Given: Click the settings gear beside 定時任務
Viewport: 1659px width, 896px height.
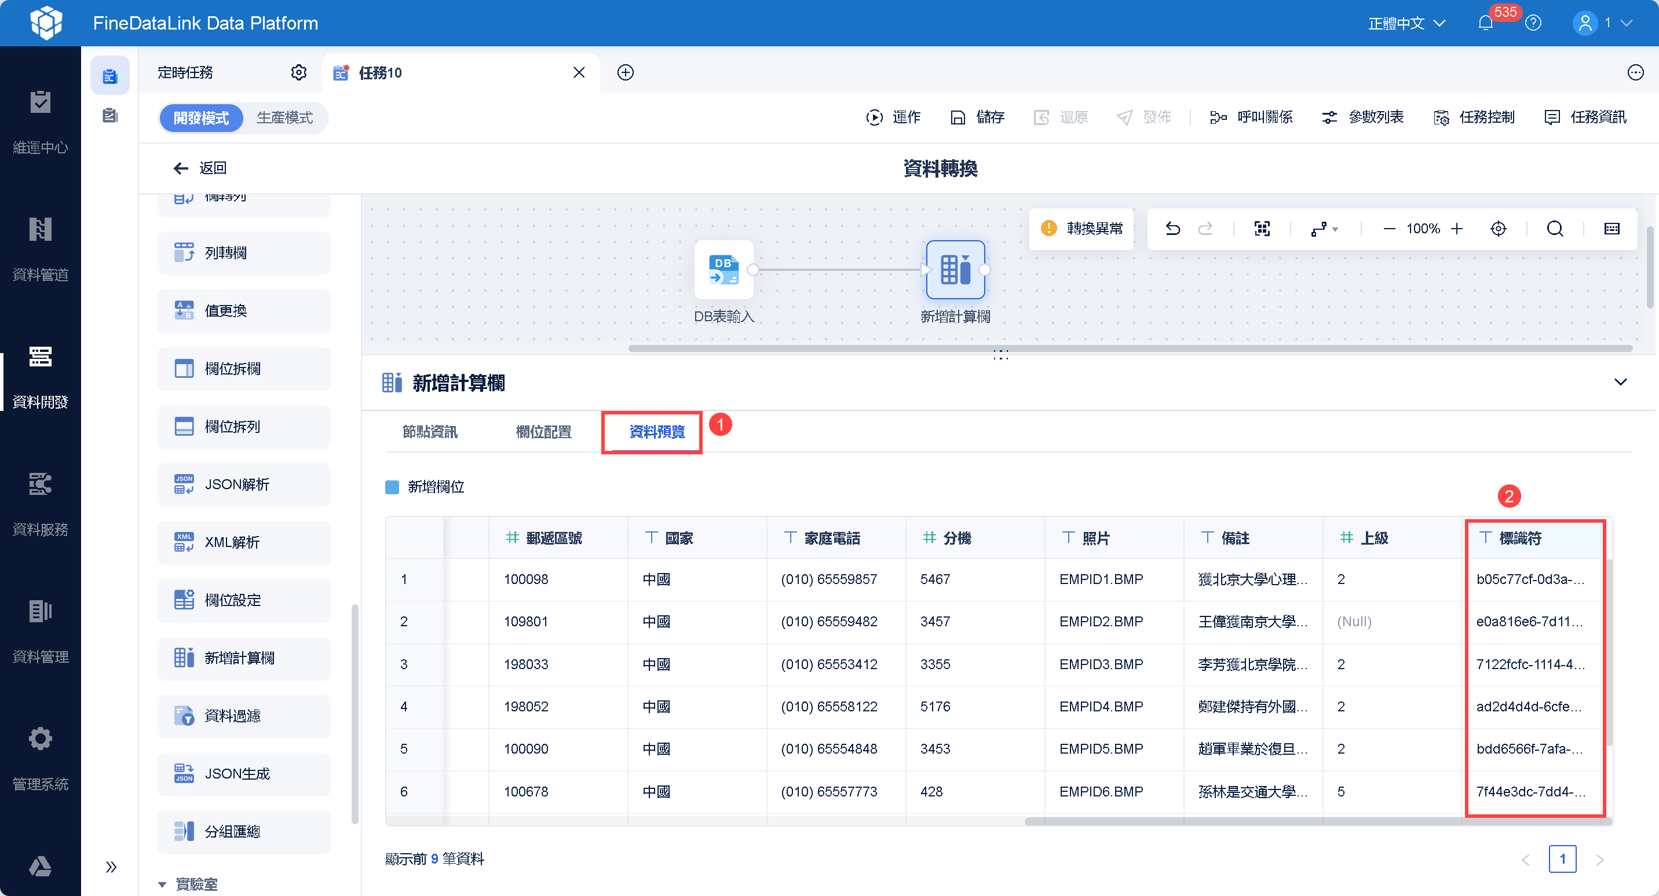Looking at the screenshot, I should 298,72.
